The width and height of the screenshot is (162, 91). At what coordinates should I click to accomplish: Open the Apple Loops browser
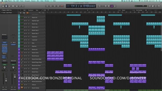click(156, 6)
